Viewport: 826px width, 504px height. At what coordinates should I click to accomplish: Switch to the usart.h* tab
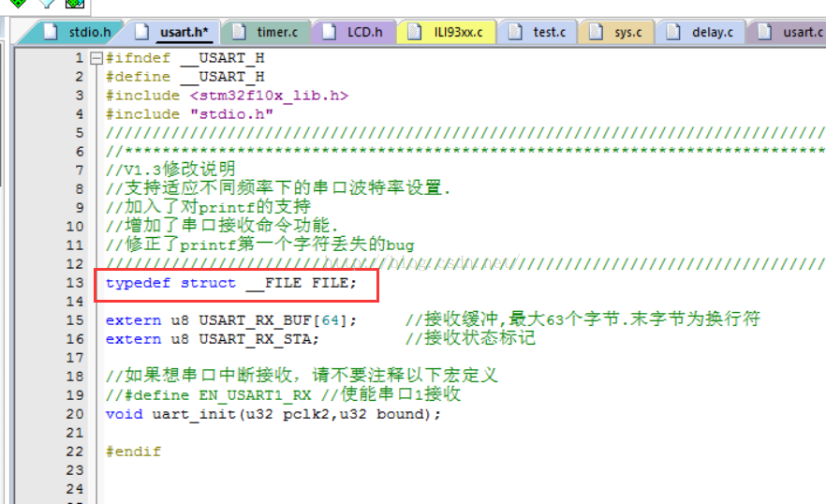tap(173, 32)
